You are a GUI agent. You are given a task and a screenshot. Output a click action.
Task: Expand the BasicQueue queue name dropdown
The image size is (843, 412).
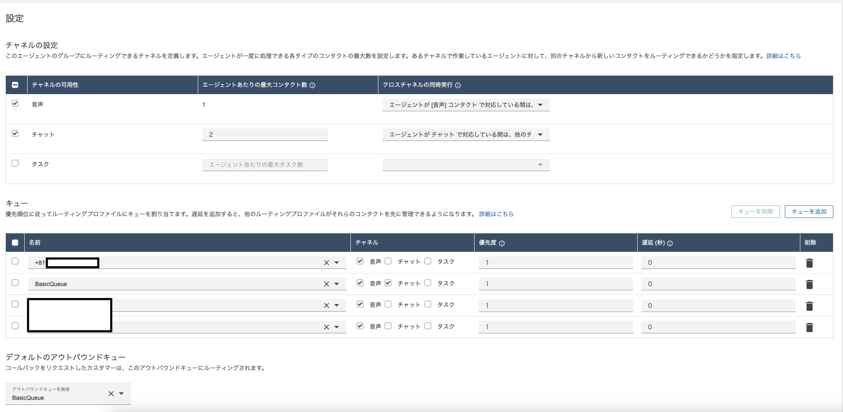point(337,284)
